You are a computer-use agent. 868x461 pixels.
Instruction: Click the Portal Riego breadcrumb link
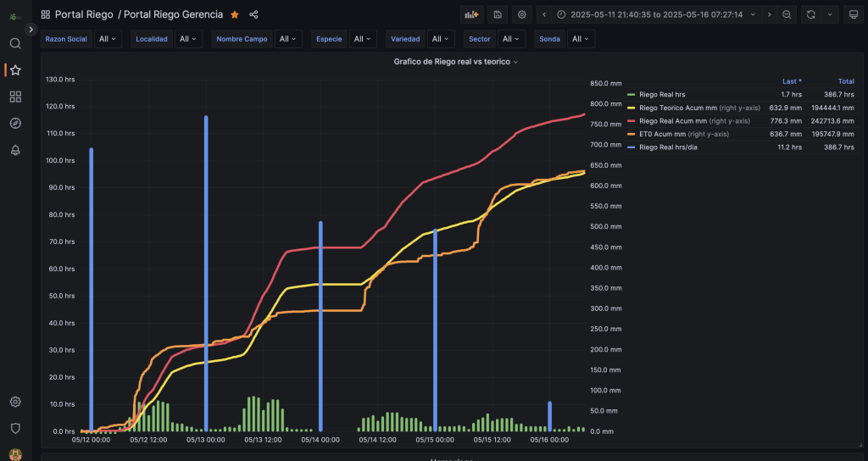(x=83, y=14)
